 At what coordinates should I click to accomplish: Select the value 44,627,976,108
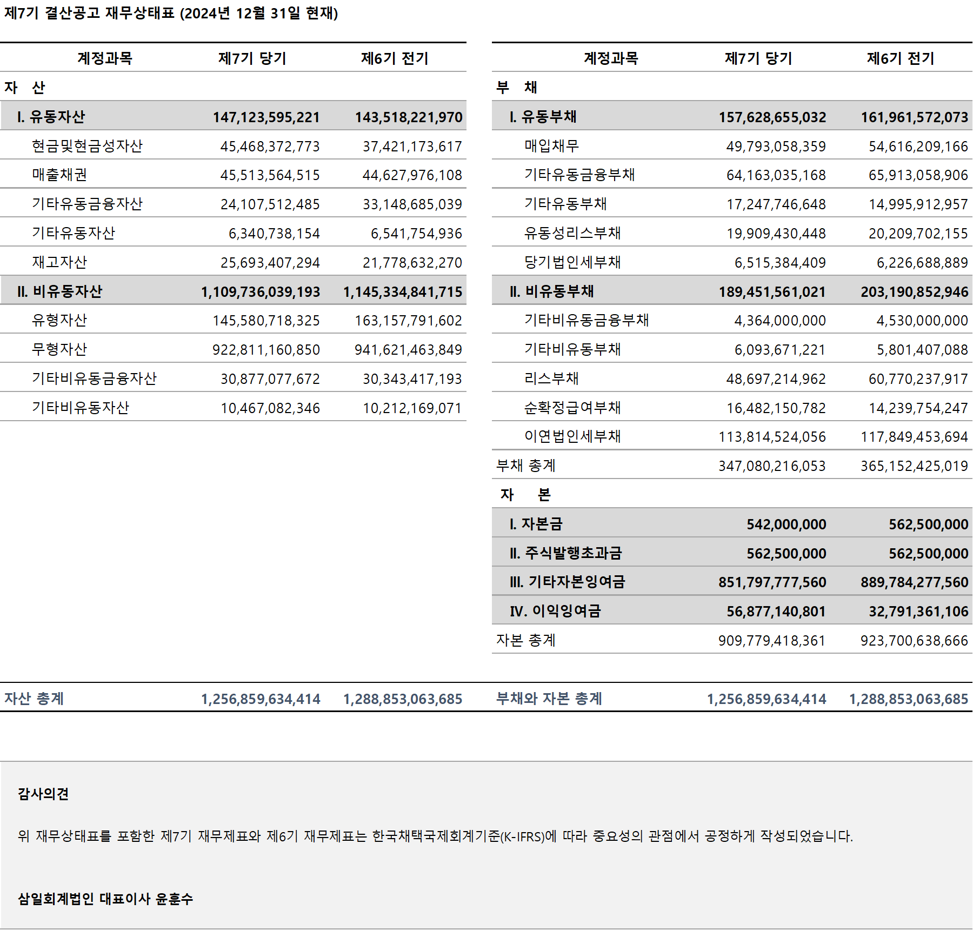412,175
